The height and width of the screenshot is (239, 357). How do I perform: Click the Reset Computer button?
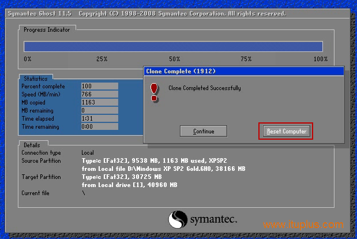[286, 131]
